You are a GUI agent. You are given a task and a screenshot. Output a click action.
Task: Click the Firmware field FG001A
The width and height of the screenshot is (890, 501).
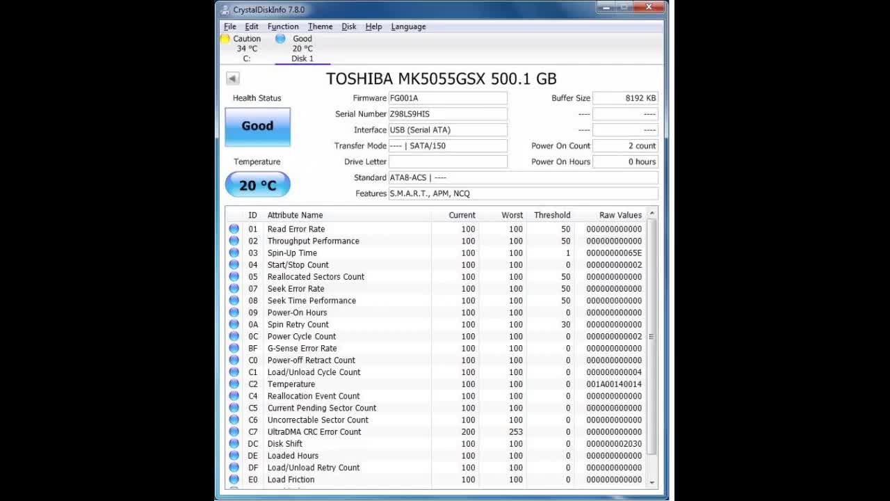[448, 98]
